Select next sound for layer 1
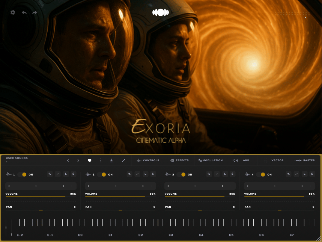 tap(63, 186)
